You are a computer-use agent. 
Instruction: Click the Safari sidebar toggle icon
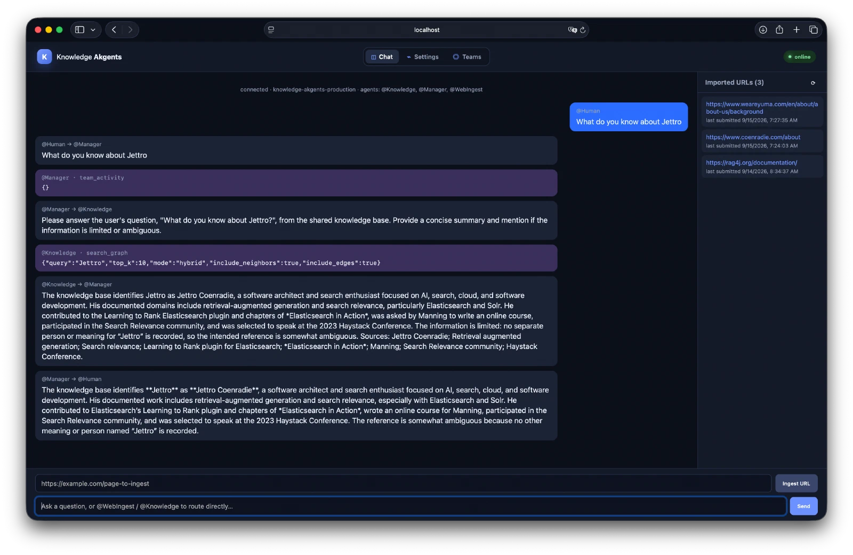[x=80, y=30]
